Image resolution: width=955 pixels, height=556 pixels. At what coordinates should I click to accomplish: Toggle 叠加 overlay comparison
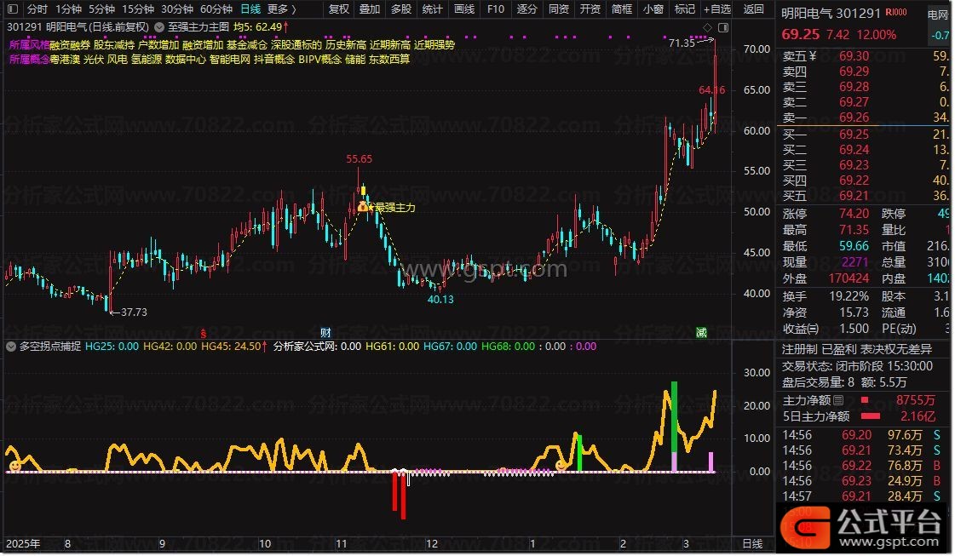[370, 9]
